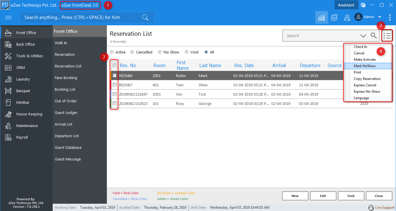Choose Express Cancel from actions menu
The height and width of the screenshot is (211, 396).
(x=368, y=85)
